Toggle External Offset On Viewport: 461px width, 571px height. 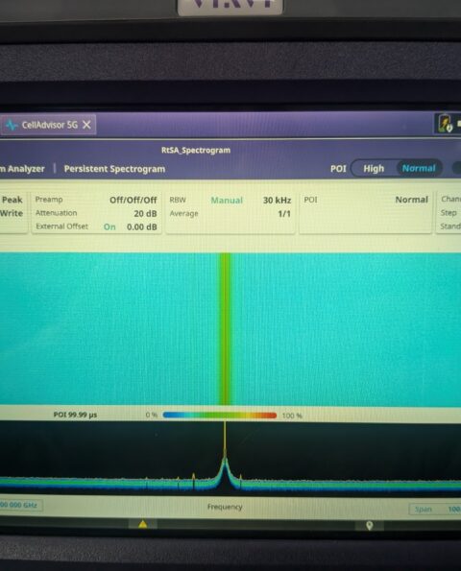[x=109, y=226]
